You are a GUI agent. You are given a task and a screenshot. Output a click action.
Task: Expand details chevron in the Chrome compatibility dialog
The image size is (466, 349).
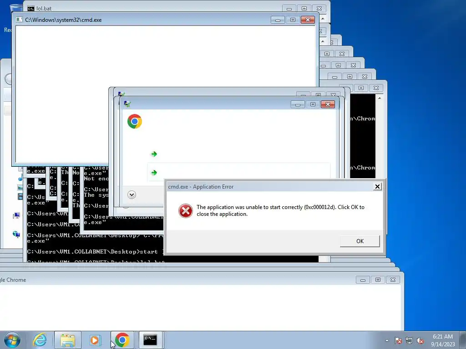coord(132,194)
